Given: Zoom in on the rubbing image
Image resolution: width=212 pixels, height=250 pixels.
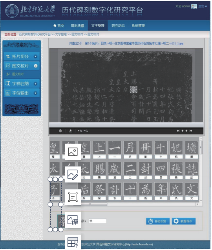Looking at the screenshot, I should [x=80, y=131].
